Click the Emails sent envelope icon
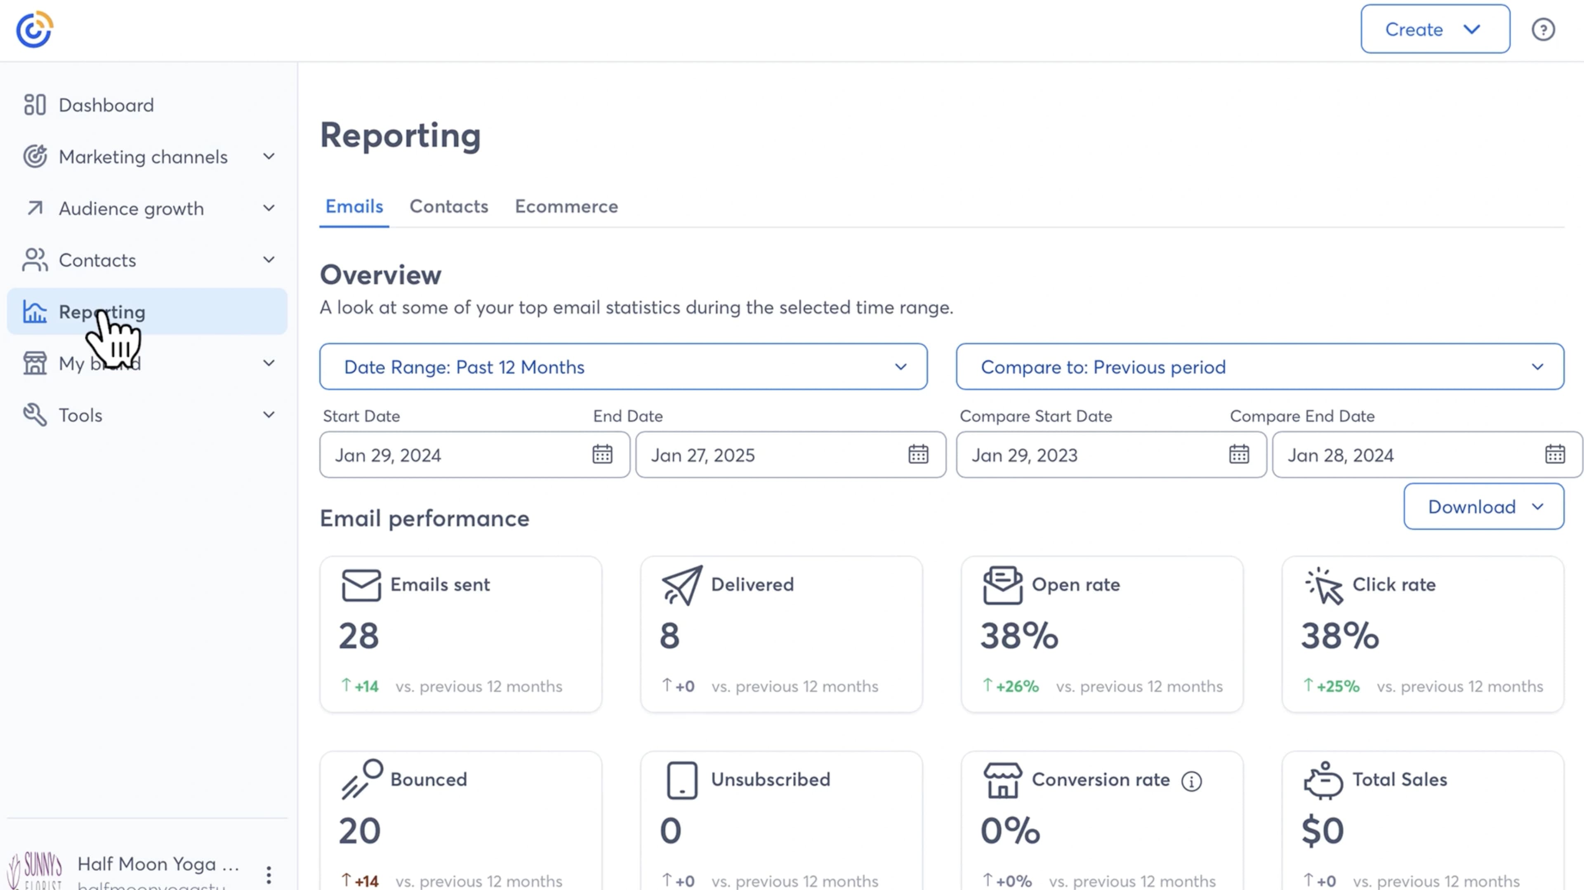Screen dimensions: 1584x890 coord(361,585)
